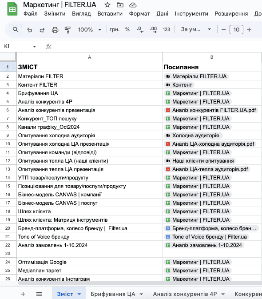Viewport: 262px width, 299px height.
Task: Open the name box dropdown arrow
Action: click(35, 46)
